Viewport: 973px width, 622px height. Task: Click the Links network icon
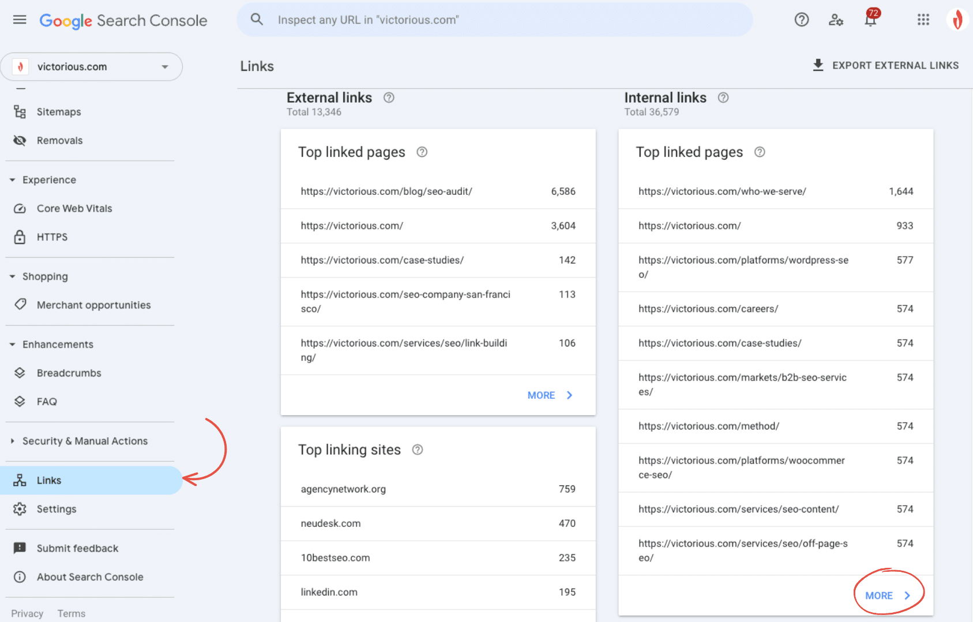[x=20, y=480]
